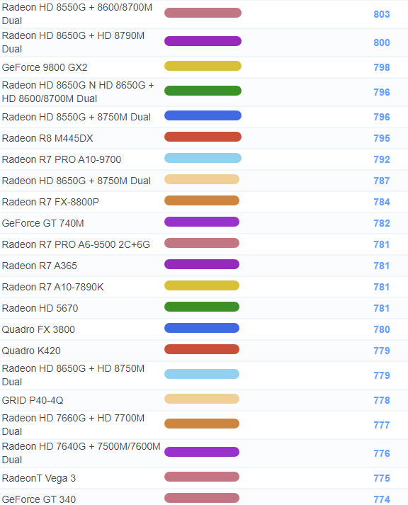
Task: Open Radeon HD 8550G + 8750M Dual
Action: (76, 117)
